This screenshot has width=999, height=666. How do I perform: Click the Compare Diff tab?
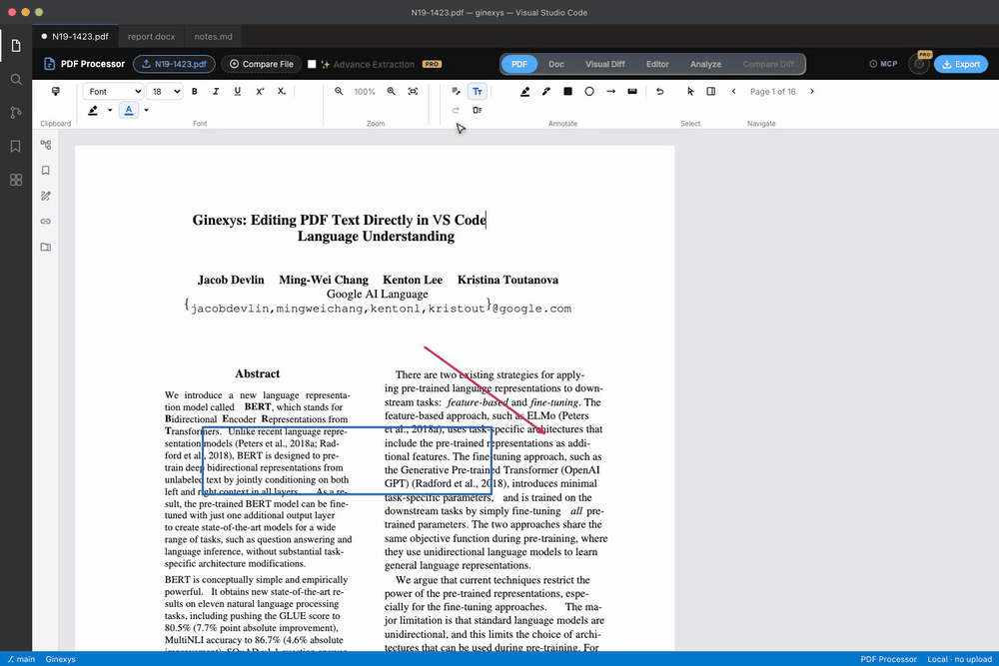pyautogui.click(x=768, y=64)
